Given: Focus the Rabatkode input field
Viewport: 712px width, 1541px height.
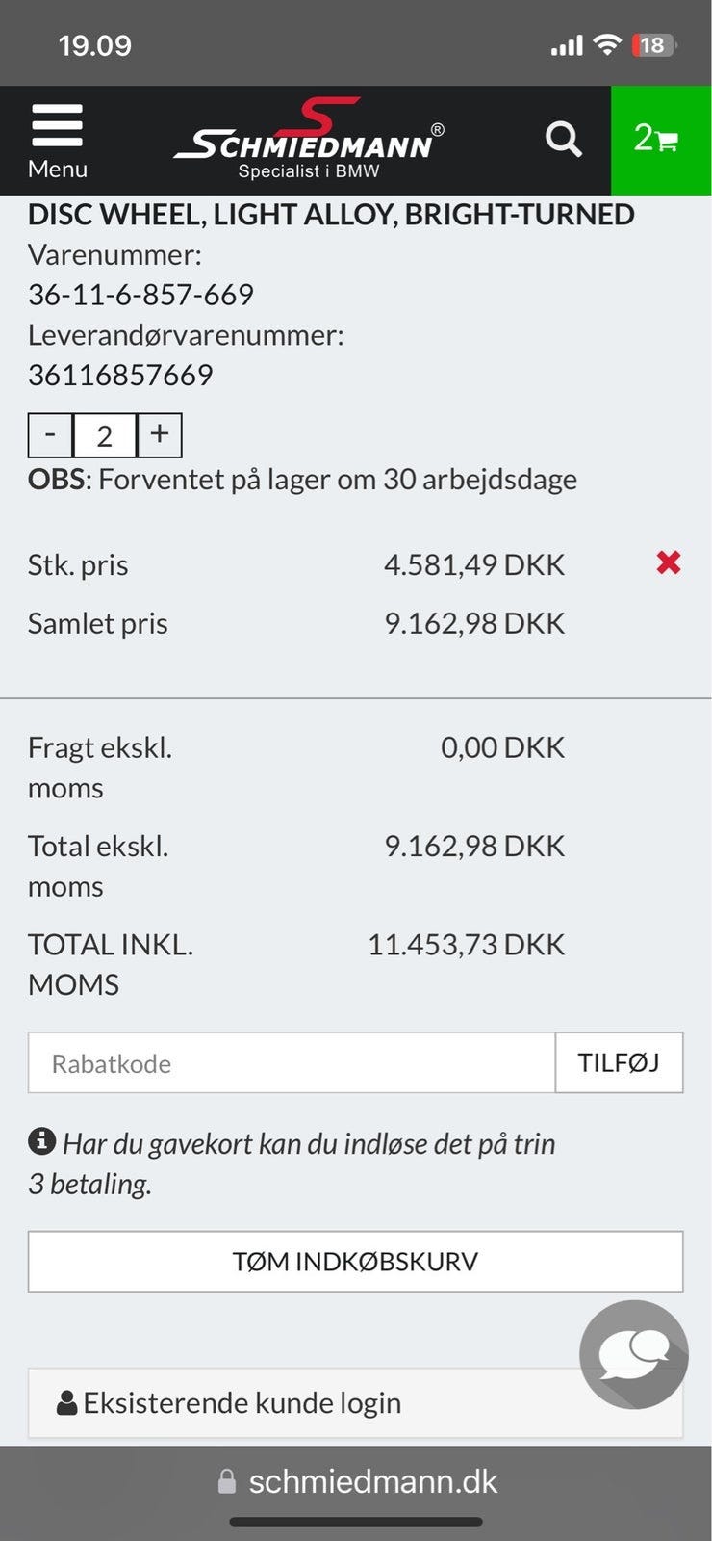Looking at the screenshot, I should 292,1063.
